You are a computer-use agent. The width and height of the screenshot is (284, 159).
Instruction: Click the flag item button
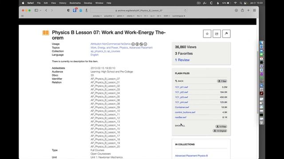[226, 34]
